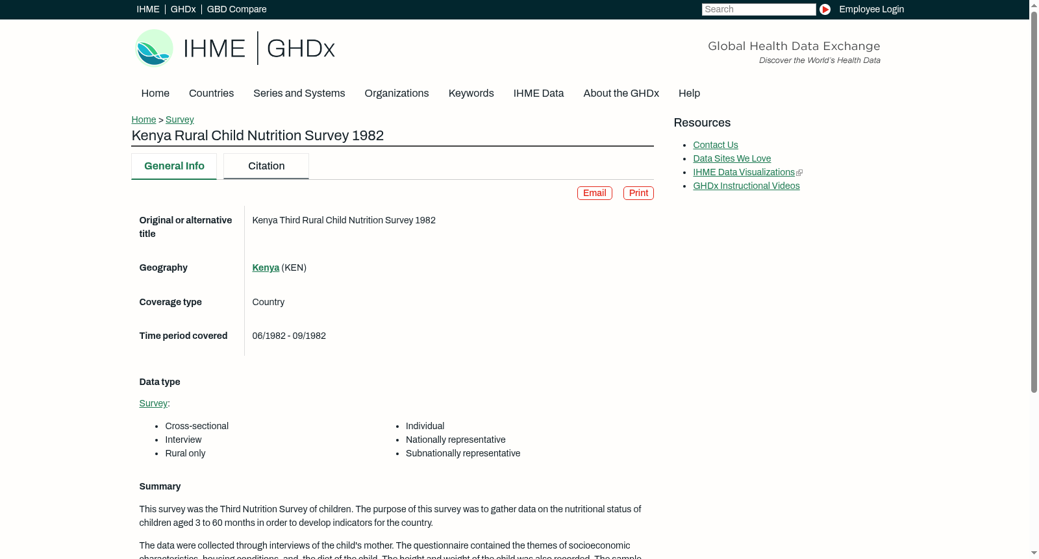Focus the Search input field
Screen dimensions: 1039x559
point(758,9)
